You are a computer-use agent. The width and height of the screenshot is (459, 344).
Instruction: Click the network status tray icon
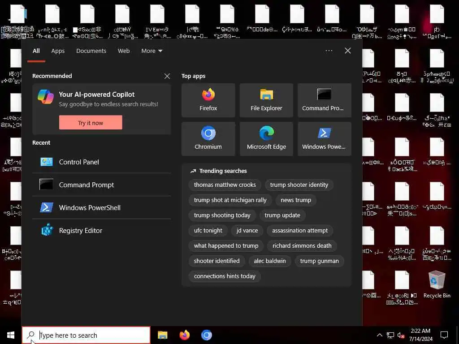point(390,335)
